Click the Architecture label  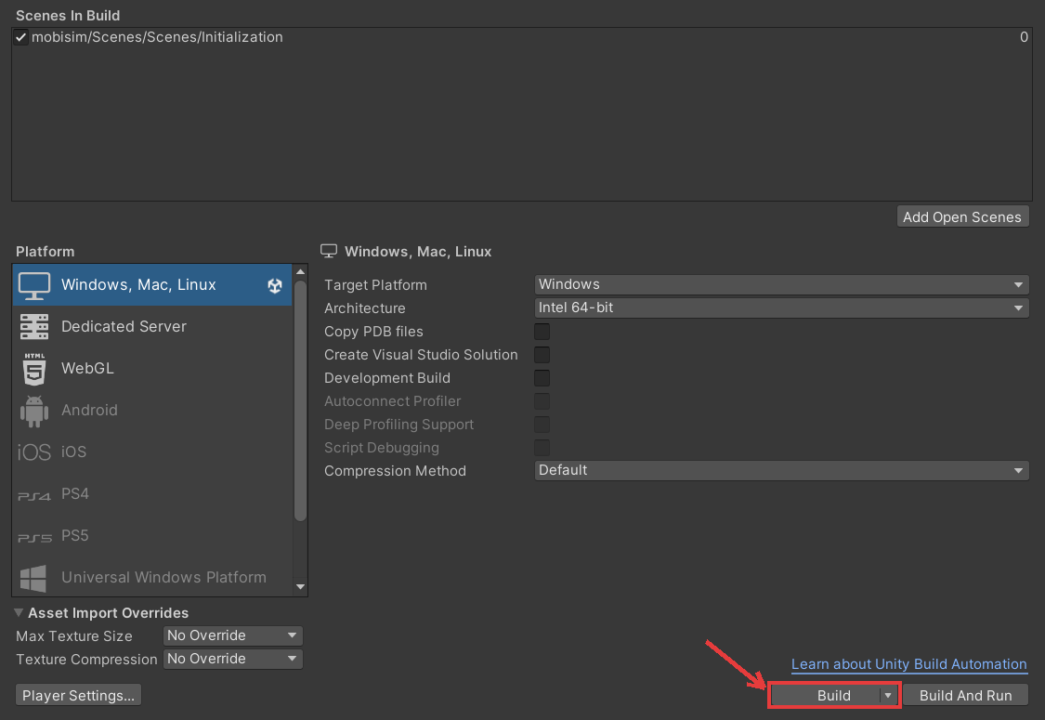point(364,308)
